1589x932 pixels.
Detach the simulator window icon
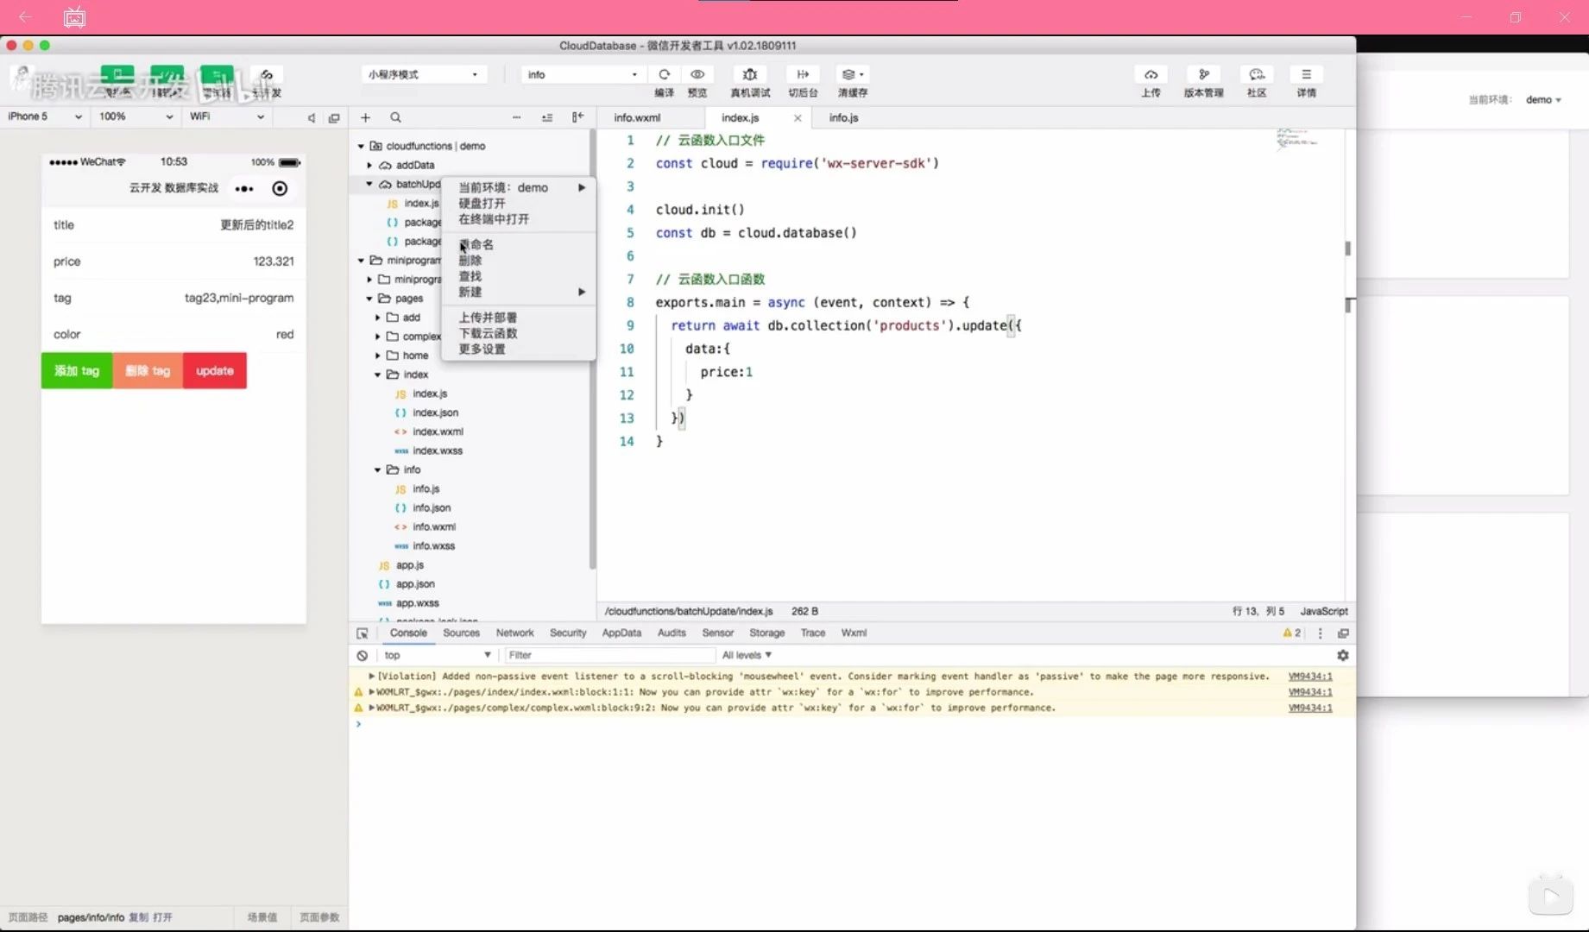334,117
